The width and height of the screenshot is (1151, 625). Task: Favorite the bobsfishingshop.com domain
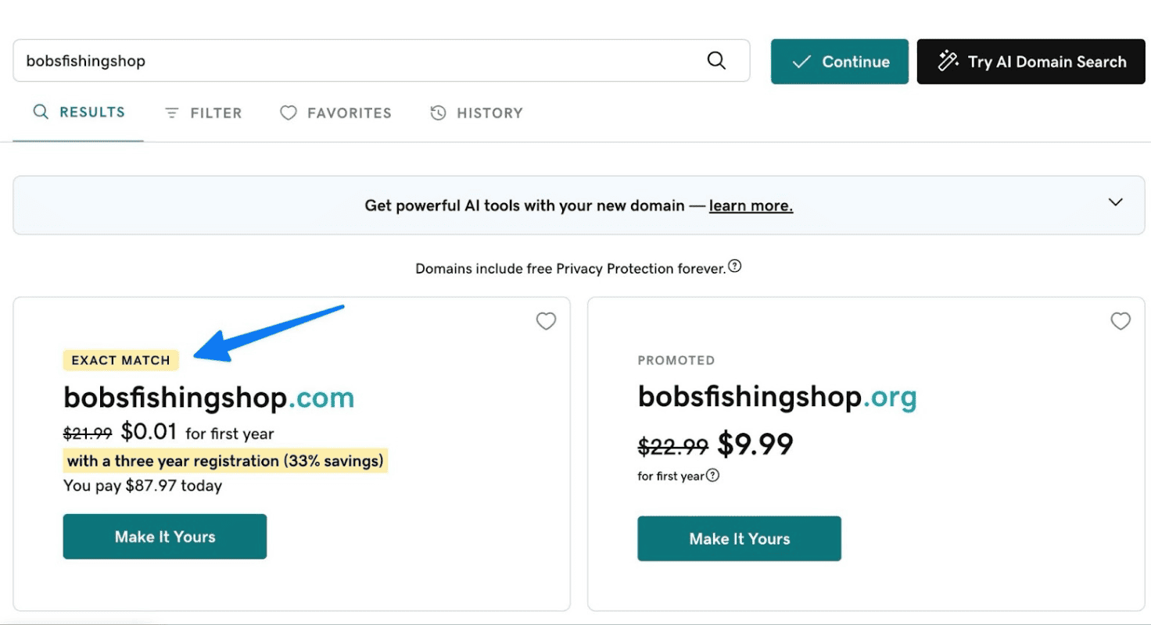tap(546, 321)
